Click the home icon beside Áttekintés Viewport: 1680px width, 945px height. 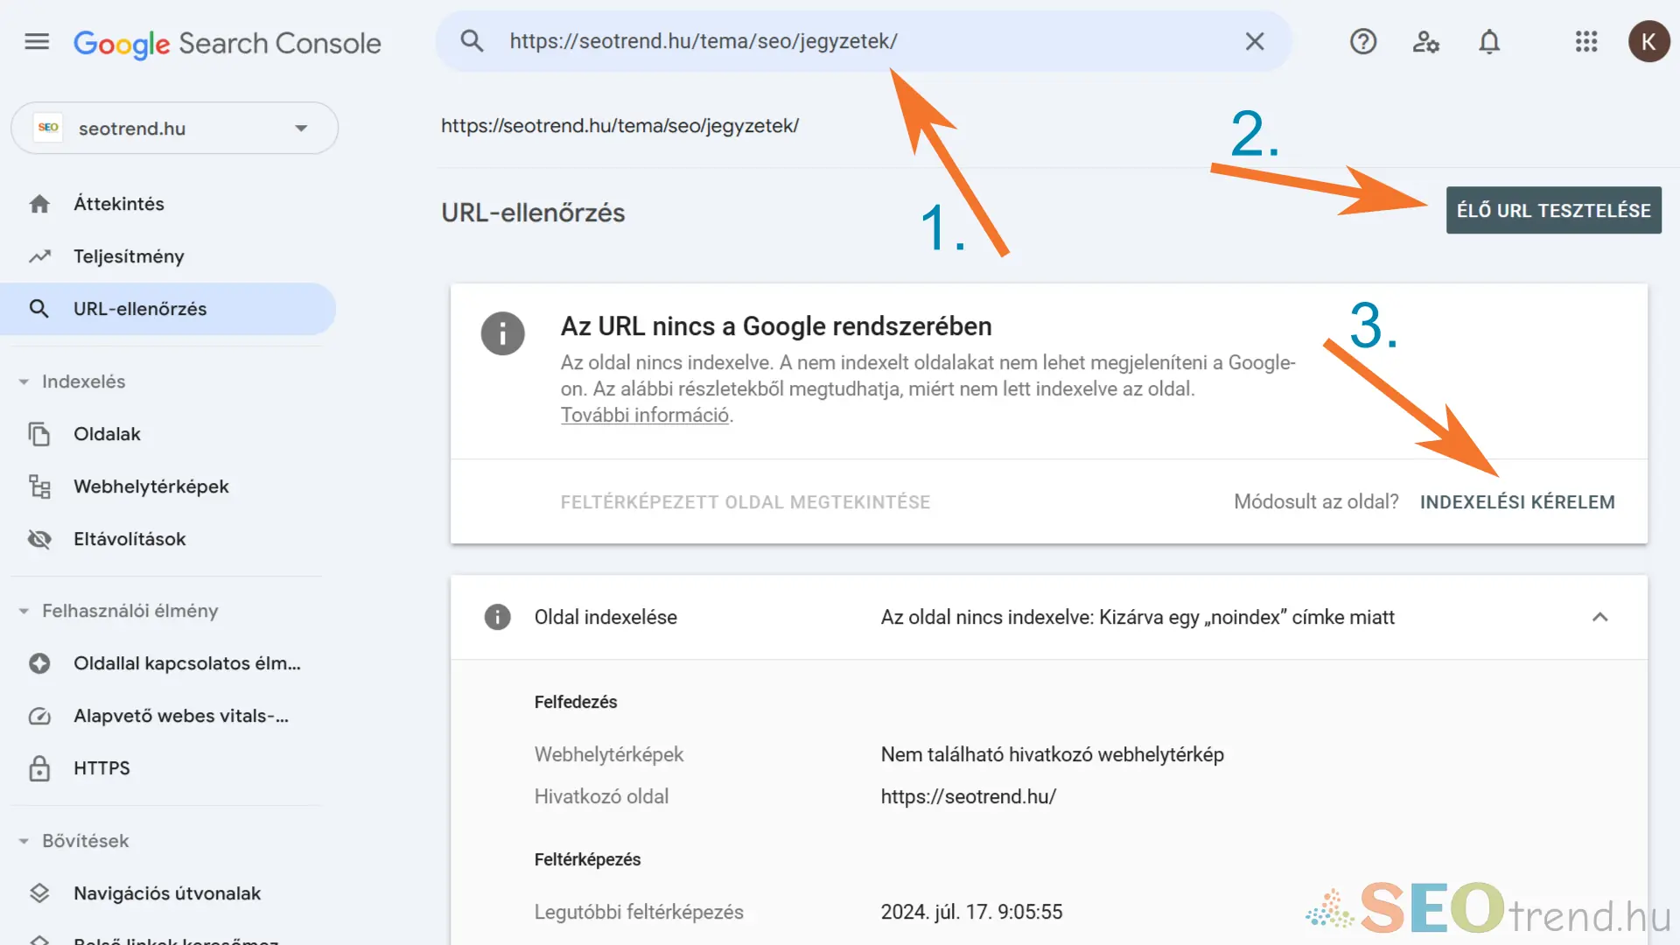click(x=39, y=204)
